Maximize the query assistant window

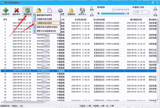coord(153,3)
